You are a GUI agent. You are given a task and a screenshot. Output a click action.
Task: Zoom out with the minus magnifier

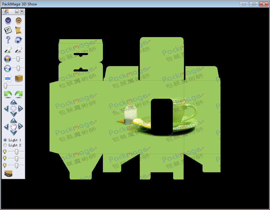click(18, 49)
